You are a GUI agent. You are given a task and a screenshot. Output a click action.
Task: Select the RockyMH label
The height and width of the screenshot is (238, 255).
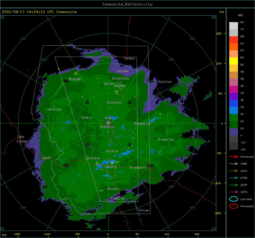pyautogui.click(x=75, y=79)
